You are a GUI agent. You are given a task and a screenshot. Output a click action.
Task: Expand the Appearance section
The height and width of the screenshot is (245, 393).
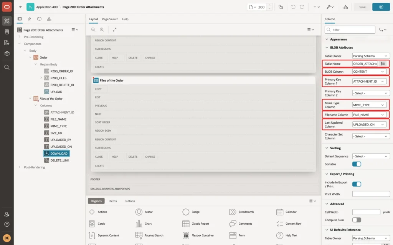(x=327, y=39)
